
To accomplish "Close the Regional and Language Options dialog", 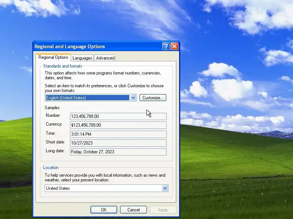I will point(175,46).
